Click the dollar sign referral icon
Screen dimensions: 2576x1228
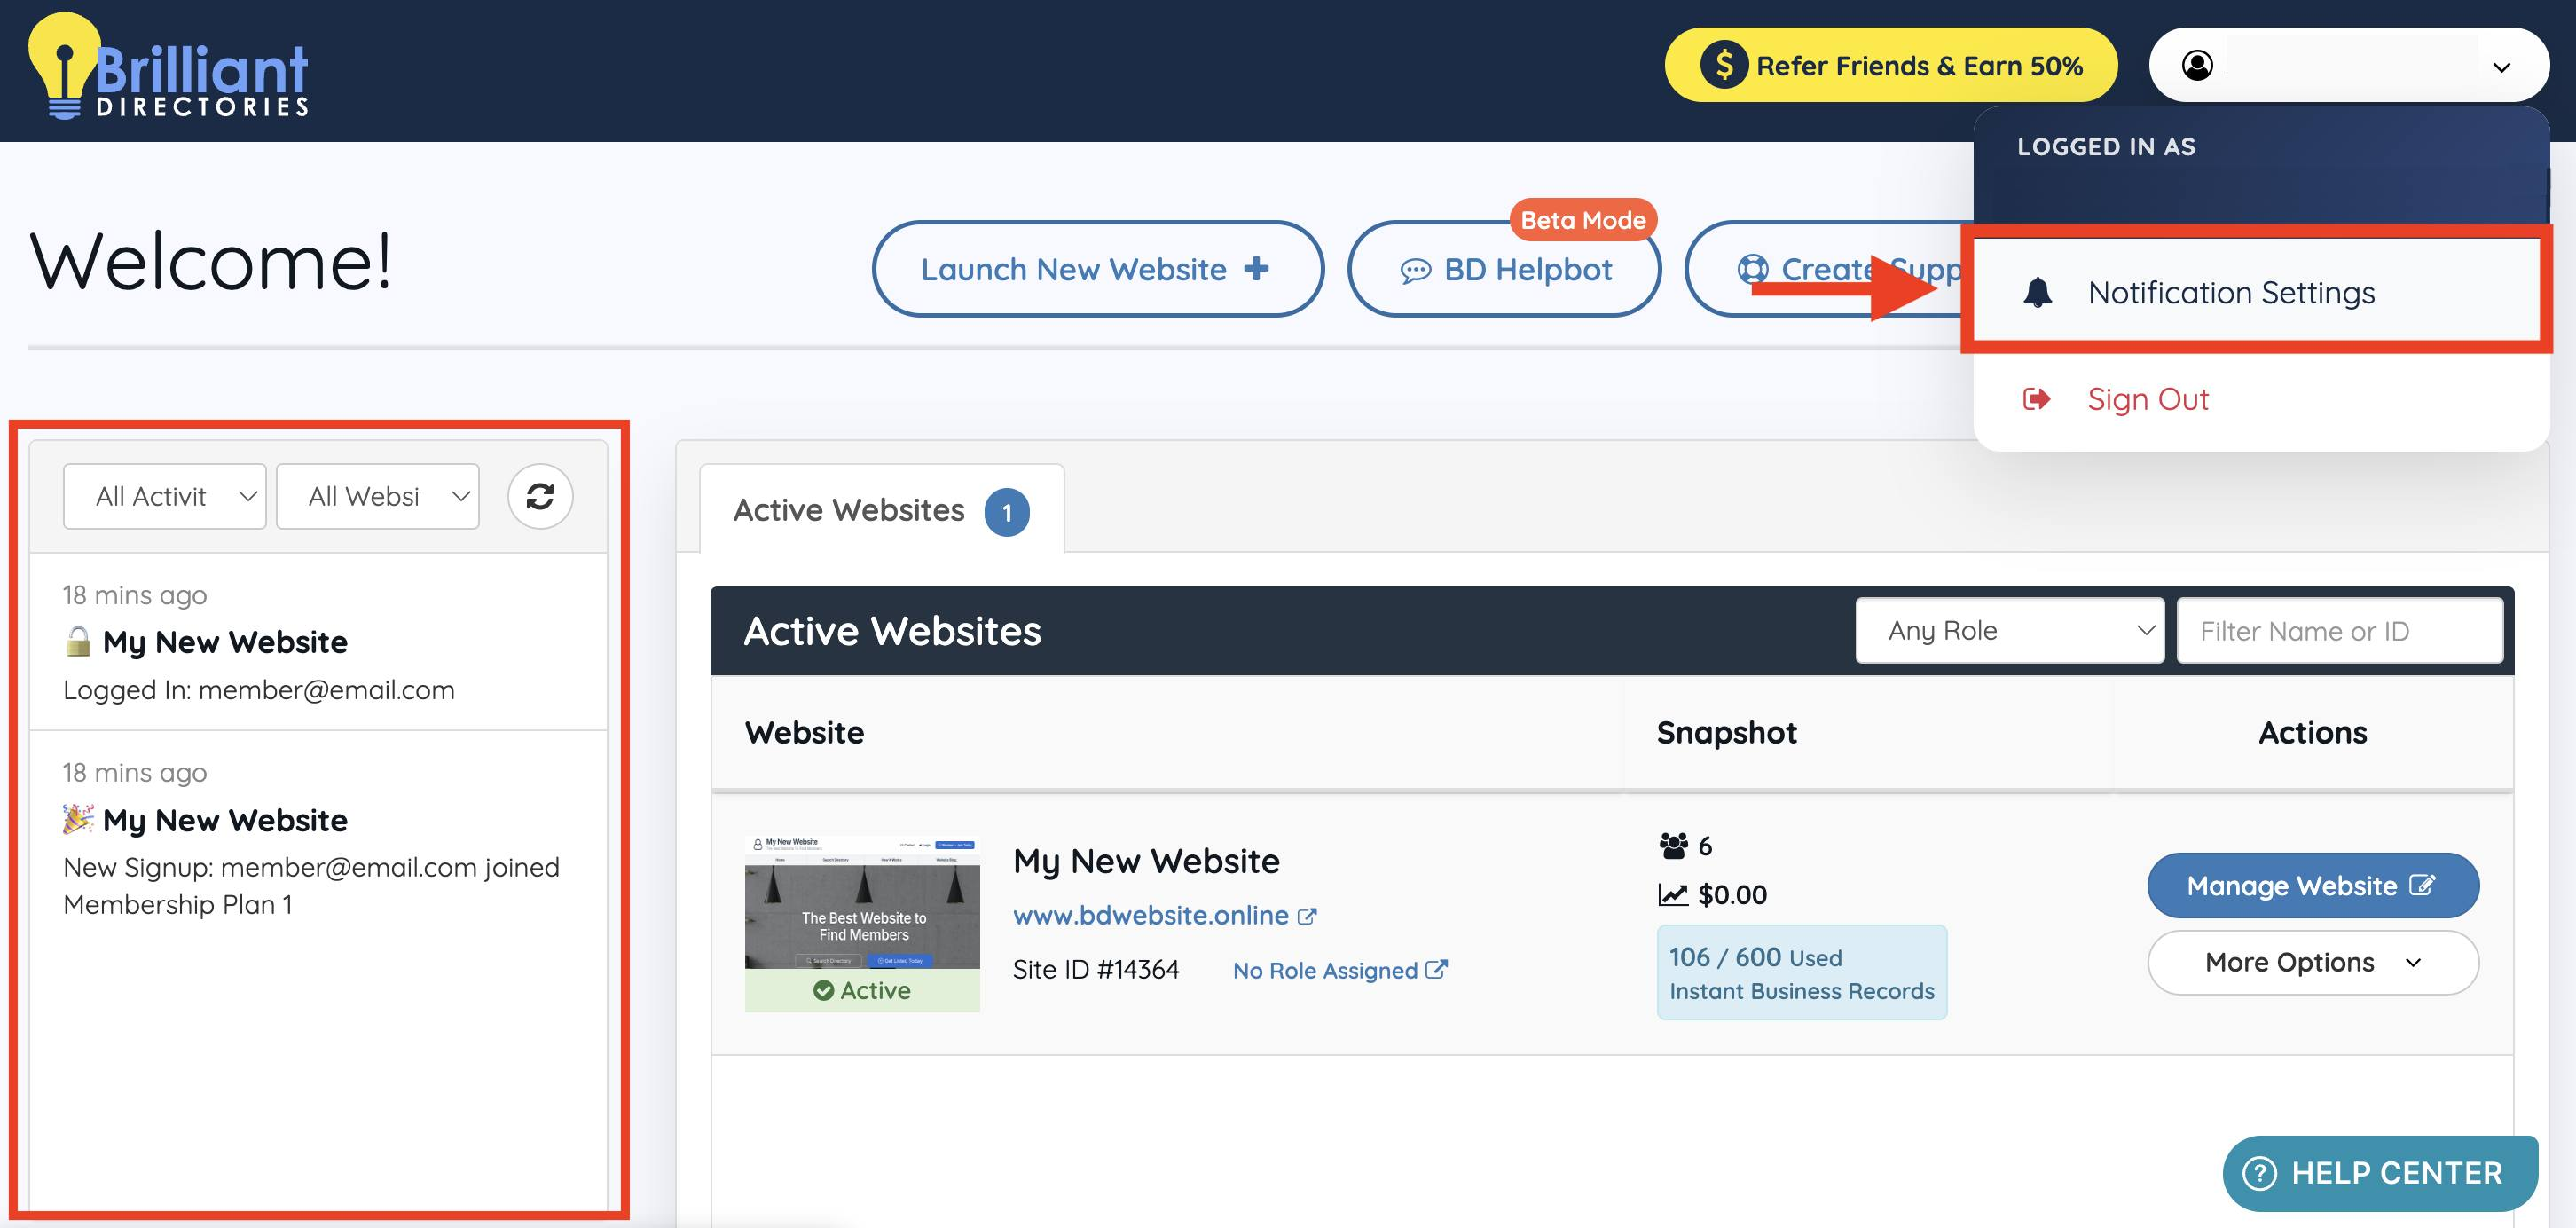[1724, 65]
